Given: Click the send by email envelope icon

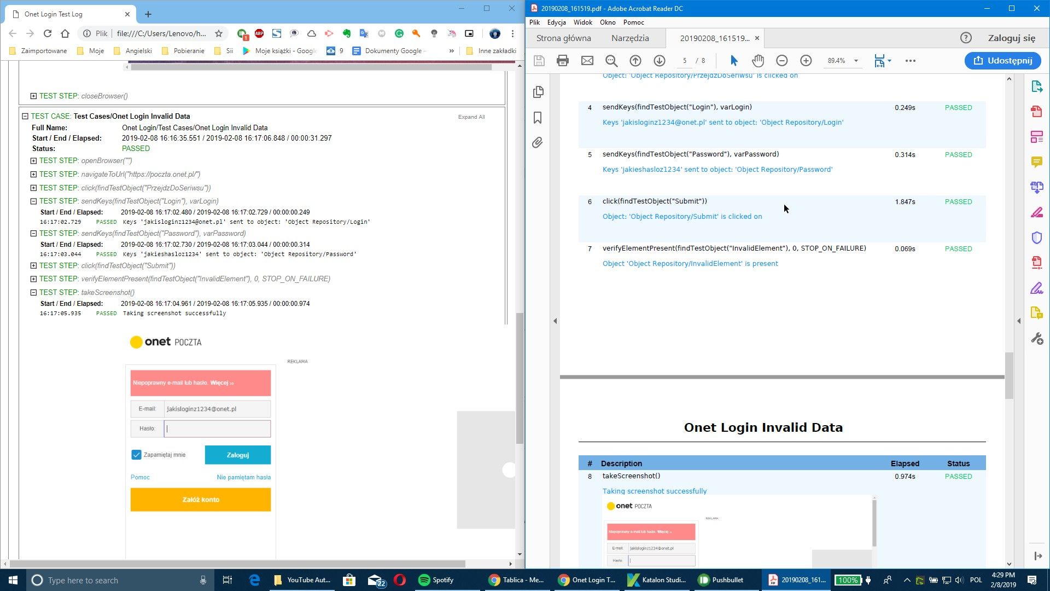Looking at the screenshot, I should click(x=587, y=61).
